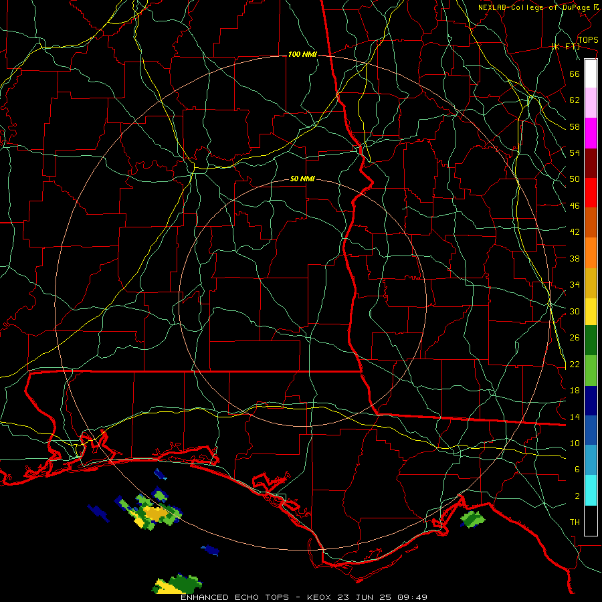Click the "50 NMI" range ring label
Image resolution: width=602 pixels, height=602 pixels.
coord(302,179)
